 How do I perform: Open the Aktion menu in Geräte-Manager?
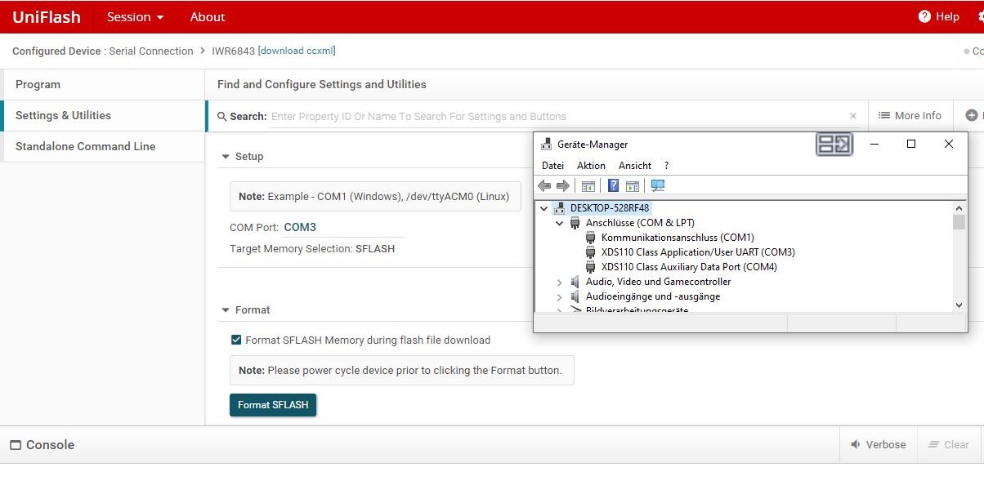click(591, 166)
